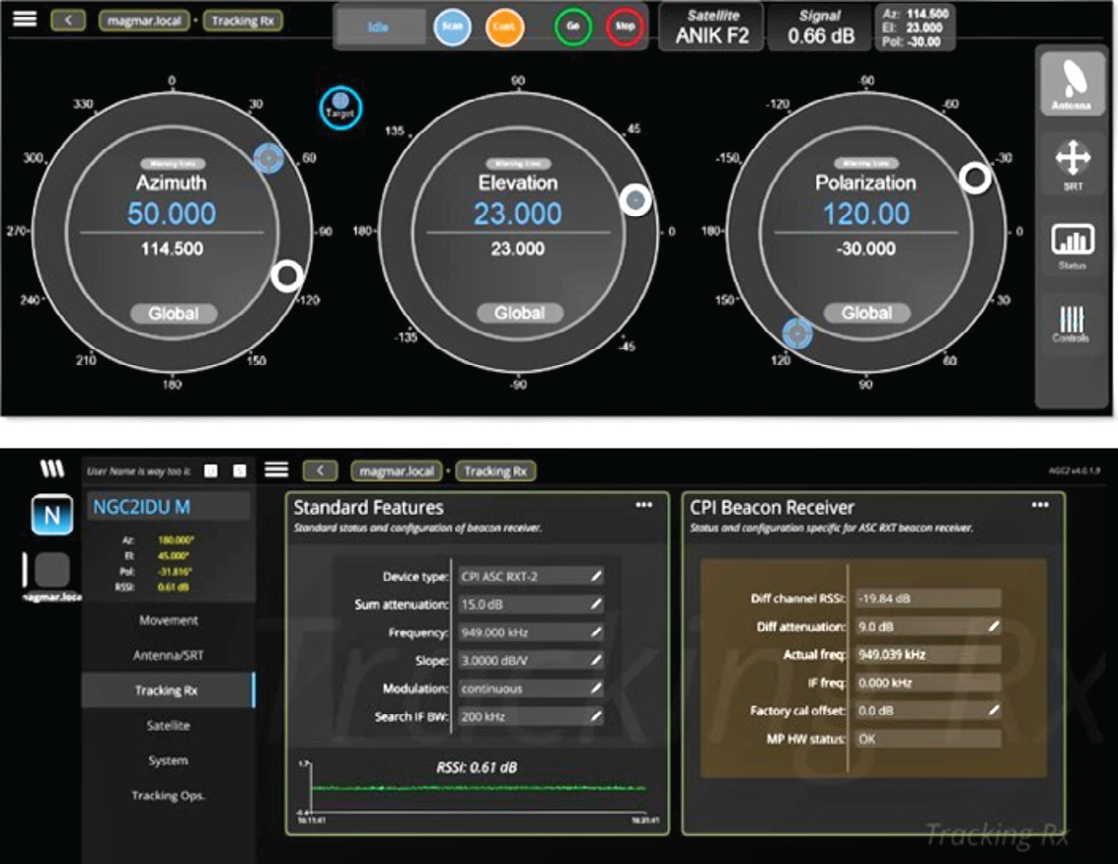Click the red Stop button
Image resolution: width=1118 pixels, height=864 pixels.
(625, 27)
